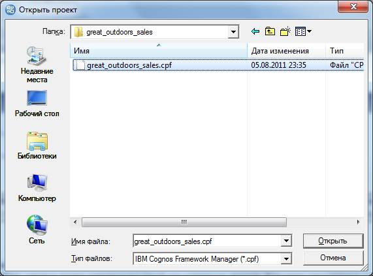Click the Framework Manager title bar icon

pyautogui.click(x=10, y=10)
